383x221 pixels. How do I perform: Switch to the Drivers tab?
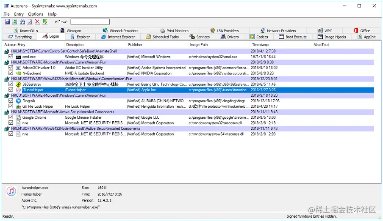[x=230, y=37]
